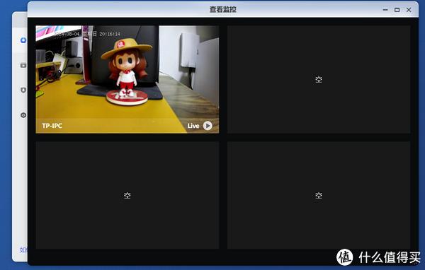The height and width of the screenshot is (270, 425).
Task: Click the background window's title bar
Action: point(20,20)
